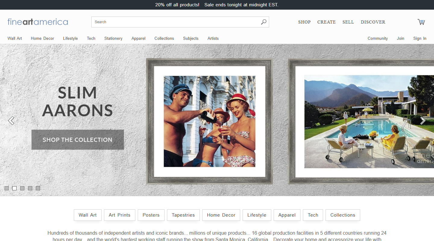
Task: Select the second carousel slide indicator
Action: pyautogui.click(x=14, y=188)
